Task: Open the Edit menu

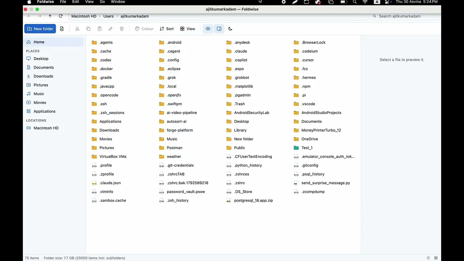Action: click(x=75, y=2)
